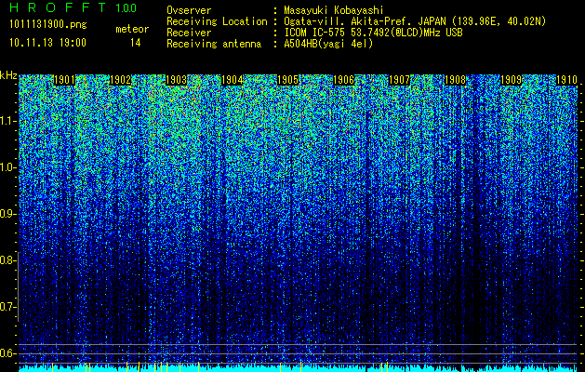Click the 1.1 frequency axis label
Viewport: 585px width, 372px height.
point(6,121)
